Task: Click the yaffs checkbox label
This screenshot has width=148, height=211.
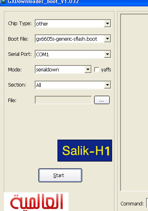Action: pos(106,69)
